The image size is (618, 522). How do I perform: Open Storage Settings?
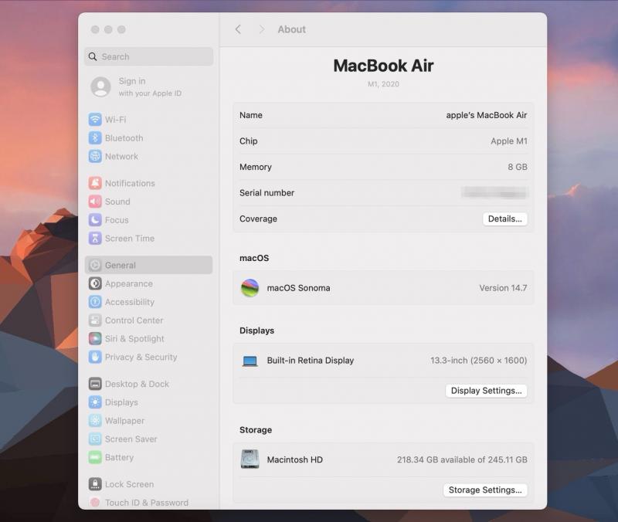coord(485,490)
